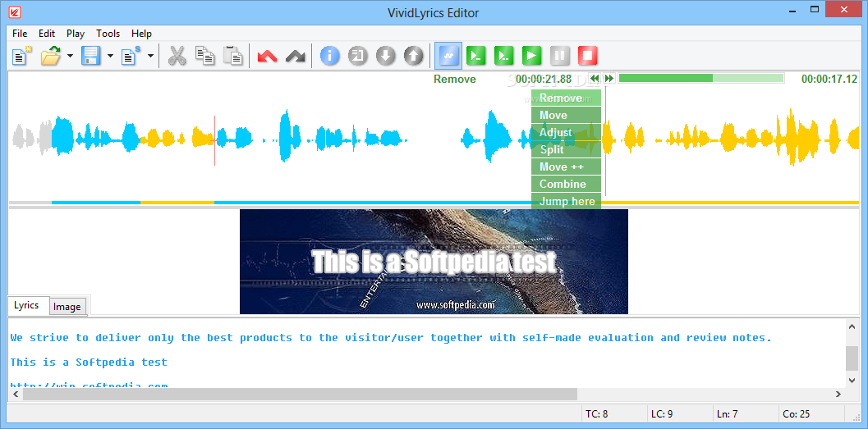Choose Split in the waveform popup
This screenshot has height=429, width=868.
click(x=566, y=149)
